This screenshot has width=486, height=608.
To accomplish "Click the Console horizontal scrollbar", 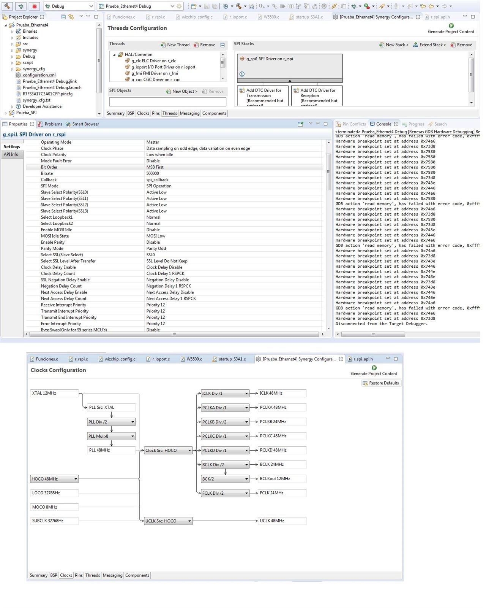I will pyautogui.click(x=373, y=334).
